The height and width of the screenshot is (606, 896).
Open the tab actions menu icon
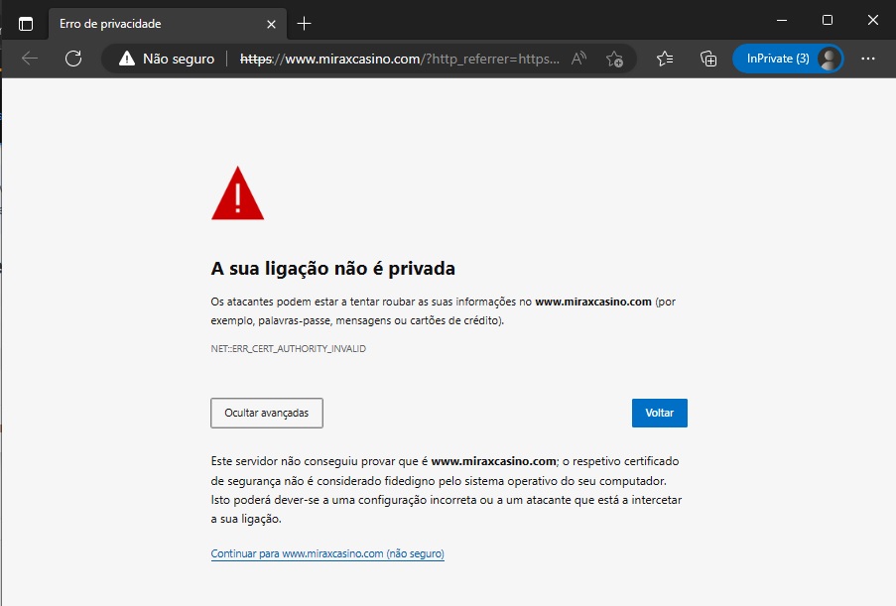pos(26,24)
